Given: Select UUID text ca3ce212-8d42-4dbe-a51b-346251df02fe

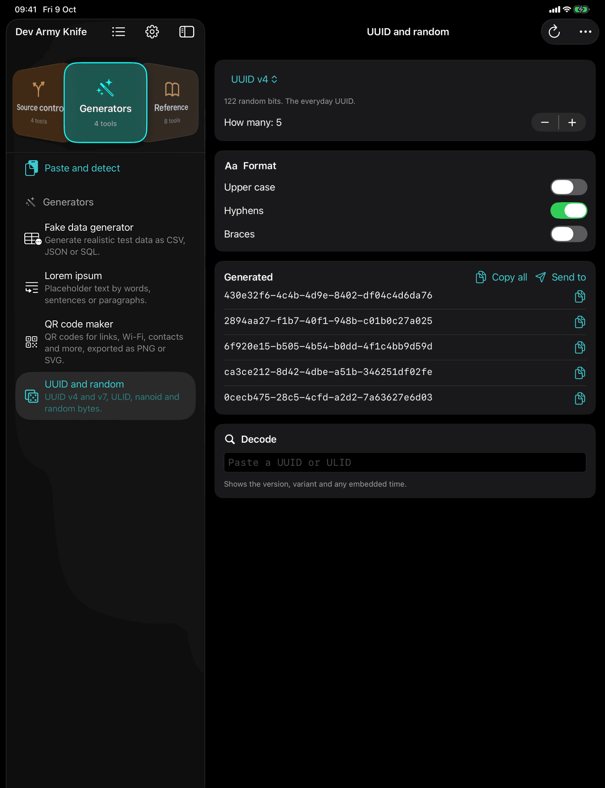Looking at the screenshot, I should 328,372.
